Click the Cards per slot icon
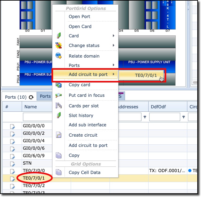The image size is (201, 197). tap(59, 106)
